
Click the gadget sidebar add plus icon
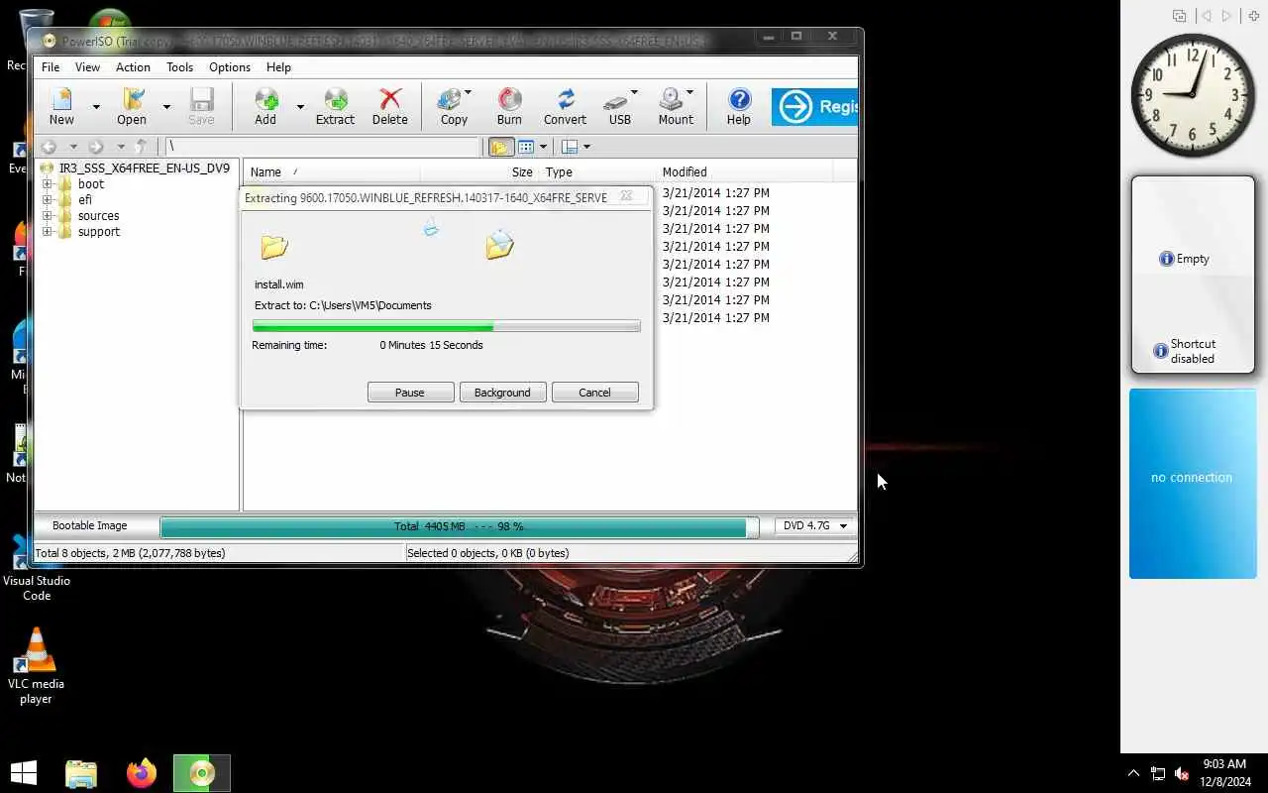pos(1253,16)
